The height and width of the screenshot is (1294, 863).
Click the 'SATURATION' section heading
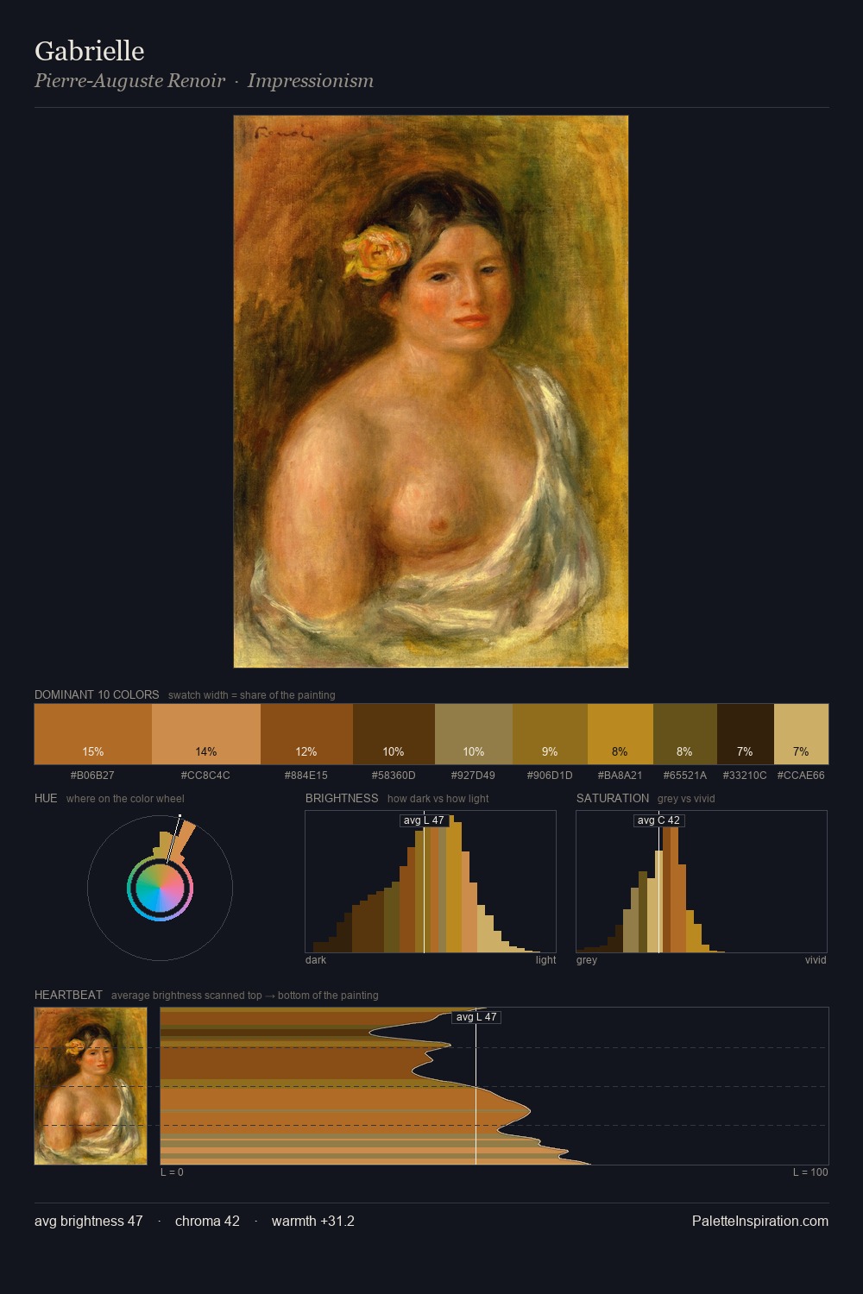coord(613,798)
